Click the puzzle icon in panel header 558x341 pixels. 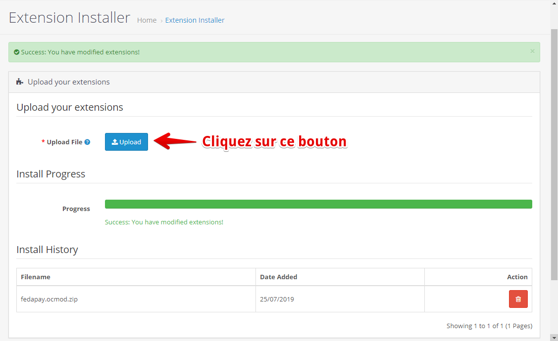(x=20, y=82)
